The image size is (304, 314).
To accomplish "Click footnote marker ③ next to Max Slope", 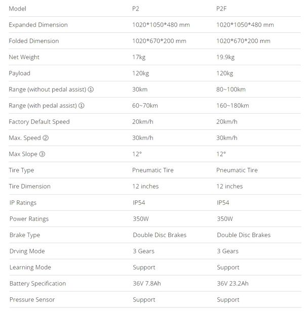I will 43,154.
